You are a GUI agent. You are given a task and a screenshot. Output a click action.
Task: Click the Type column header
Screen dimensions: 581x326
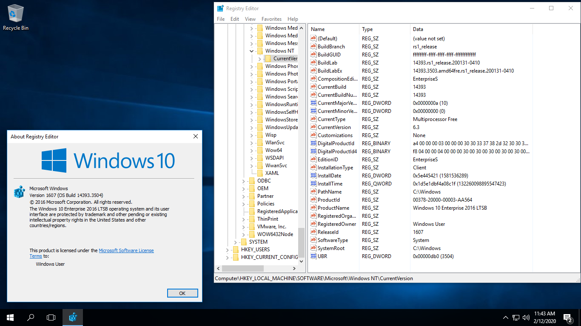(384, 29)
